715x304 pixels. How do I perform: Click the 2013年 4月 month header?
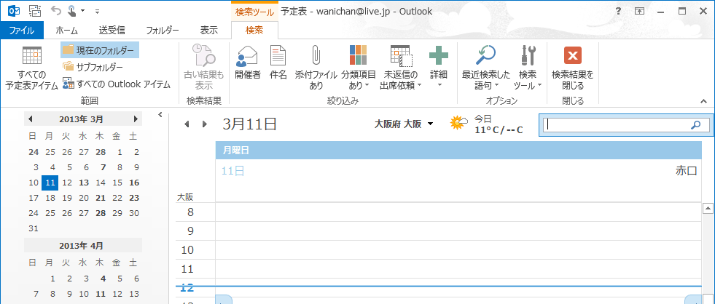tap(81, 246)
